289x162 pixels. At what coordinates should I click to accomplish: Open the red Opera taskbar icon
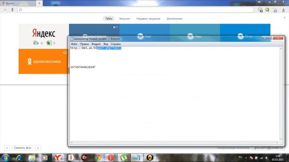click(x=111, y=157)
